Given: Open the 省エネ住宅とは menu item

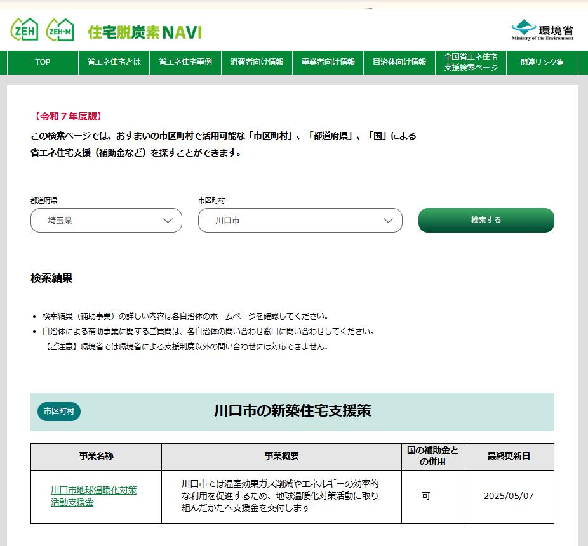Looking at the screenshot, I should coord(114,63).
